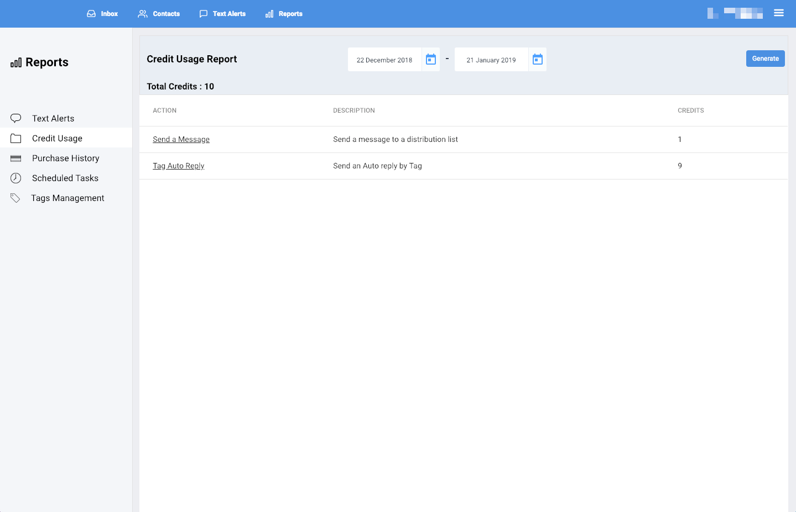Screen dimensions: 796x512
Task: Click the Generate button
Action: (766, 59)
